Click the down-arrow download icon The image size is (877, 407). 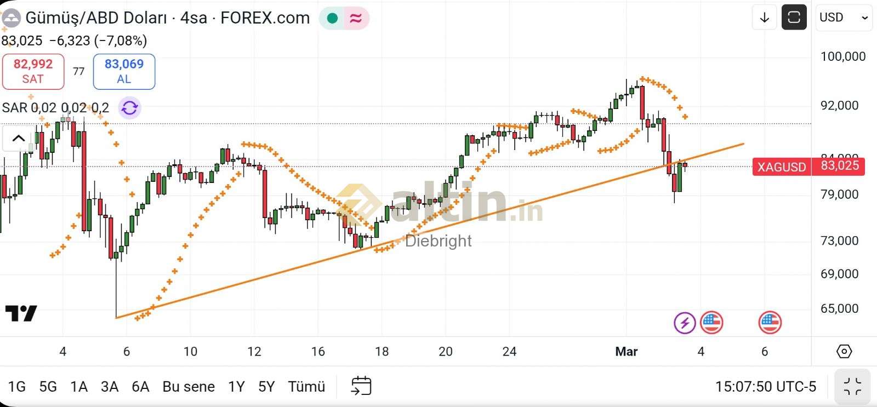click(x=765, y=18)
